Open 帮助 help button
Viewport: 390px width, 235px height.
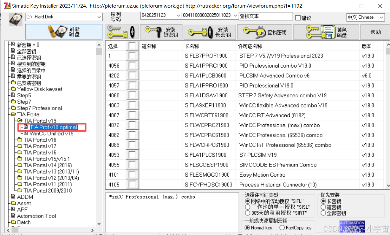(375, 31)
